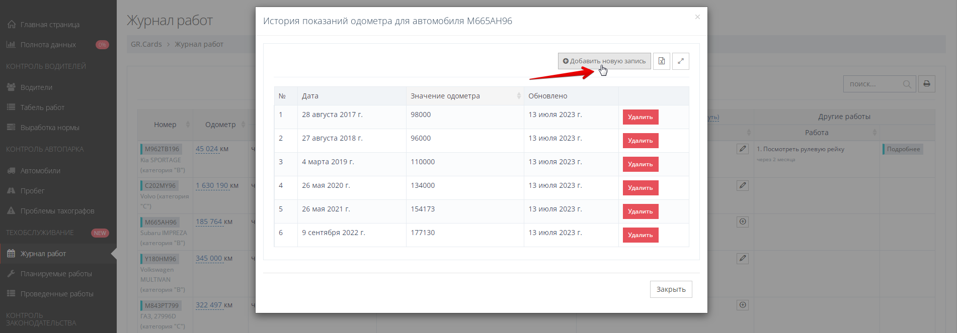Click the Excel export icon in dialog

(x=662, y=61)
